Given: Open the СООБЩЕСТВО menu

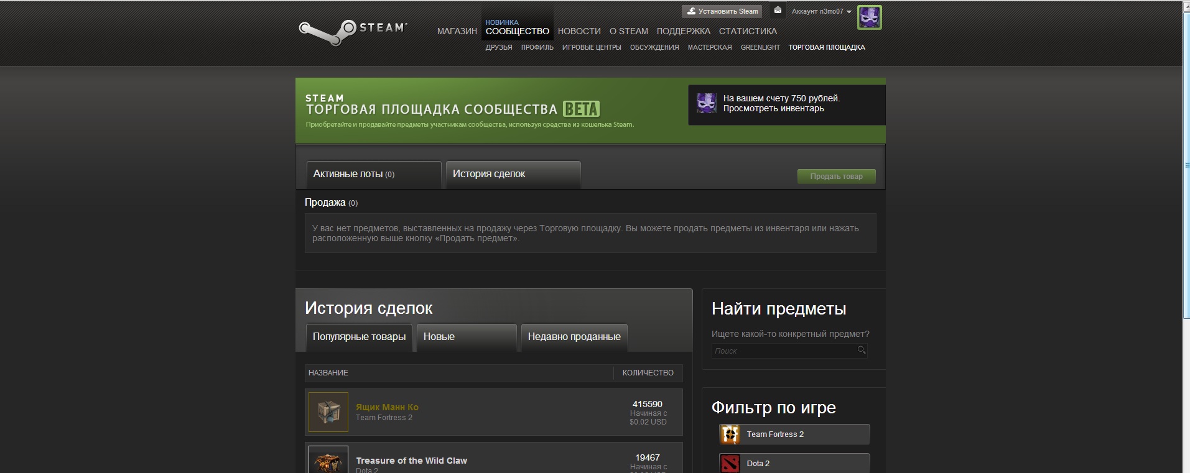Looking at the screenshot, I should pos(518,31).
